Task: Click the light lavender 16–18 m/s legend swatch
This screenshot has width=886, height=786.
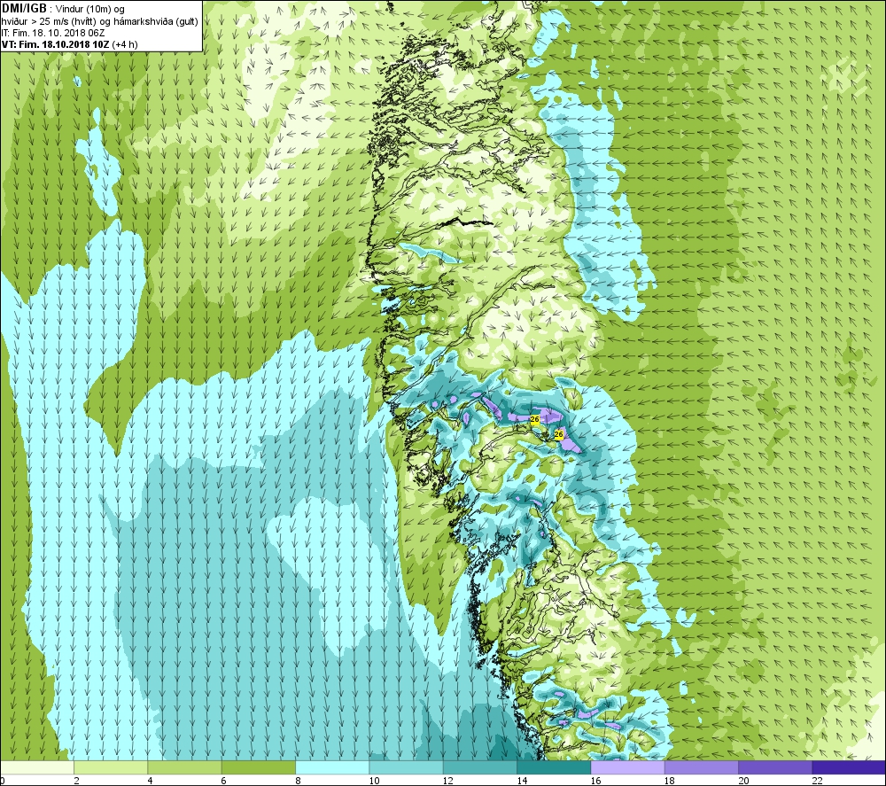Action: 627,767
